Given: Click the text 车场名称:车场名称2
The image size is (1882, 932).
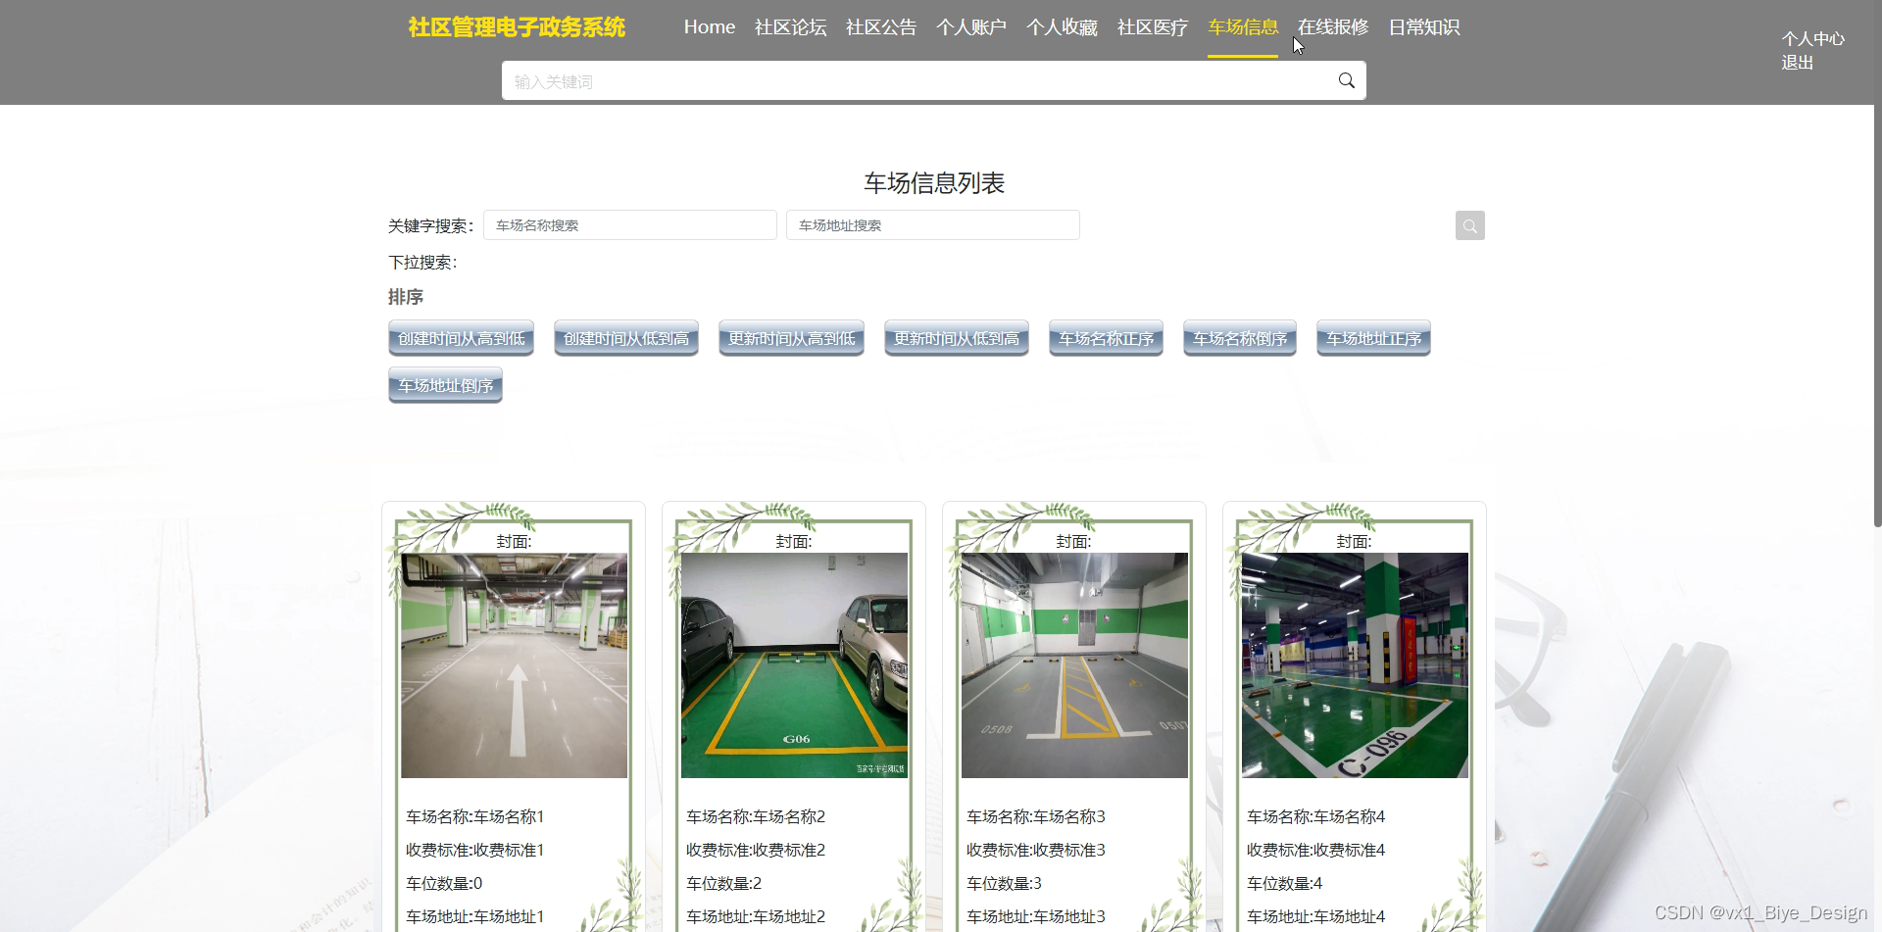Looking at the screenshot, I should [756, 816].
